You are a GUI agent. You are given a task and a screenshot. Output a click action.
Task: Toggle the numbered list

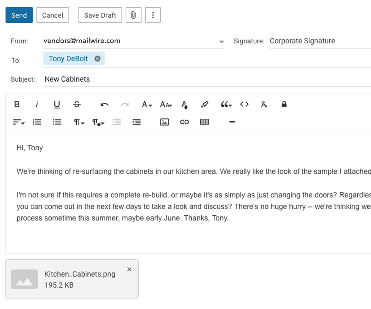[x=37, y=122]
